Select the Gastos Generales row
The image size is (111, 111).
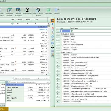(28, 87)
